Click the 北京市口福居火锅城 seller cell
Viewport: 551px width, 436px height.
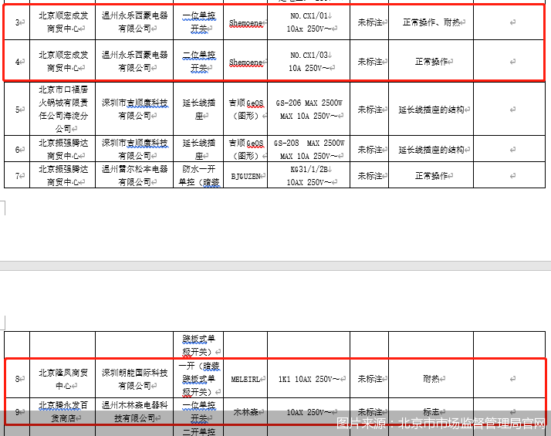point(63,109)
